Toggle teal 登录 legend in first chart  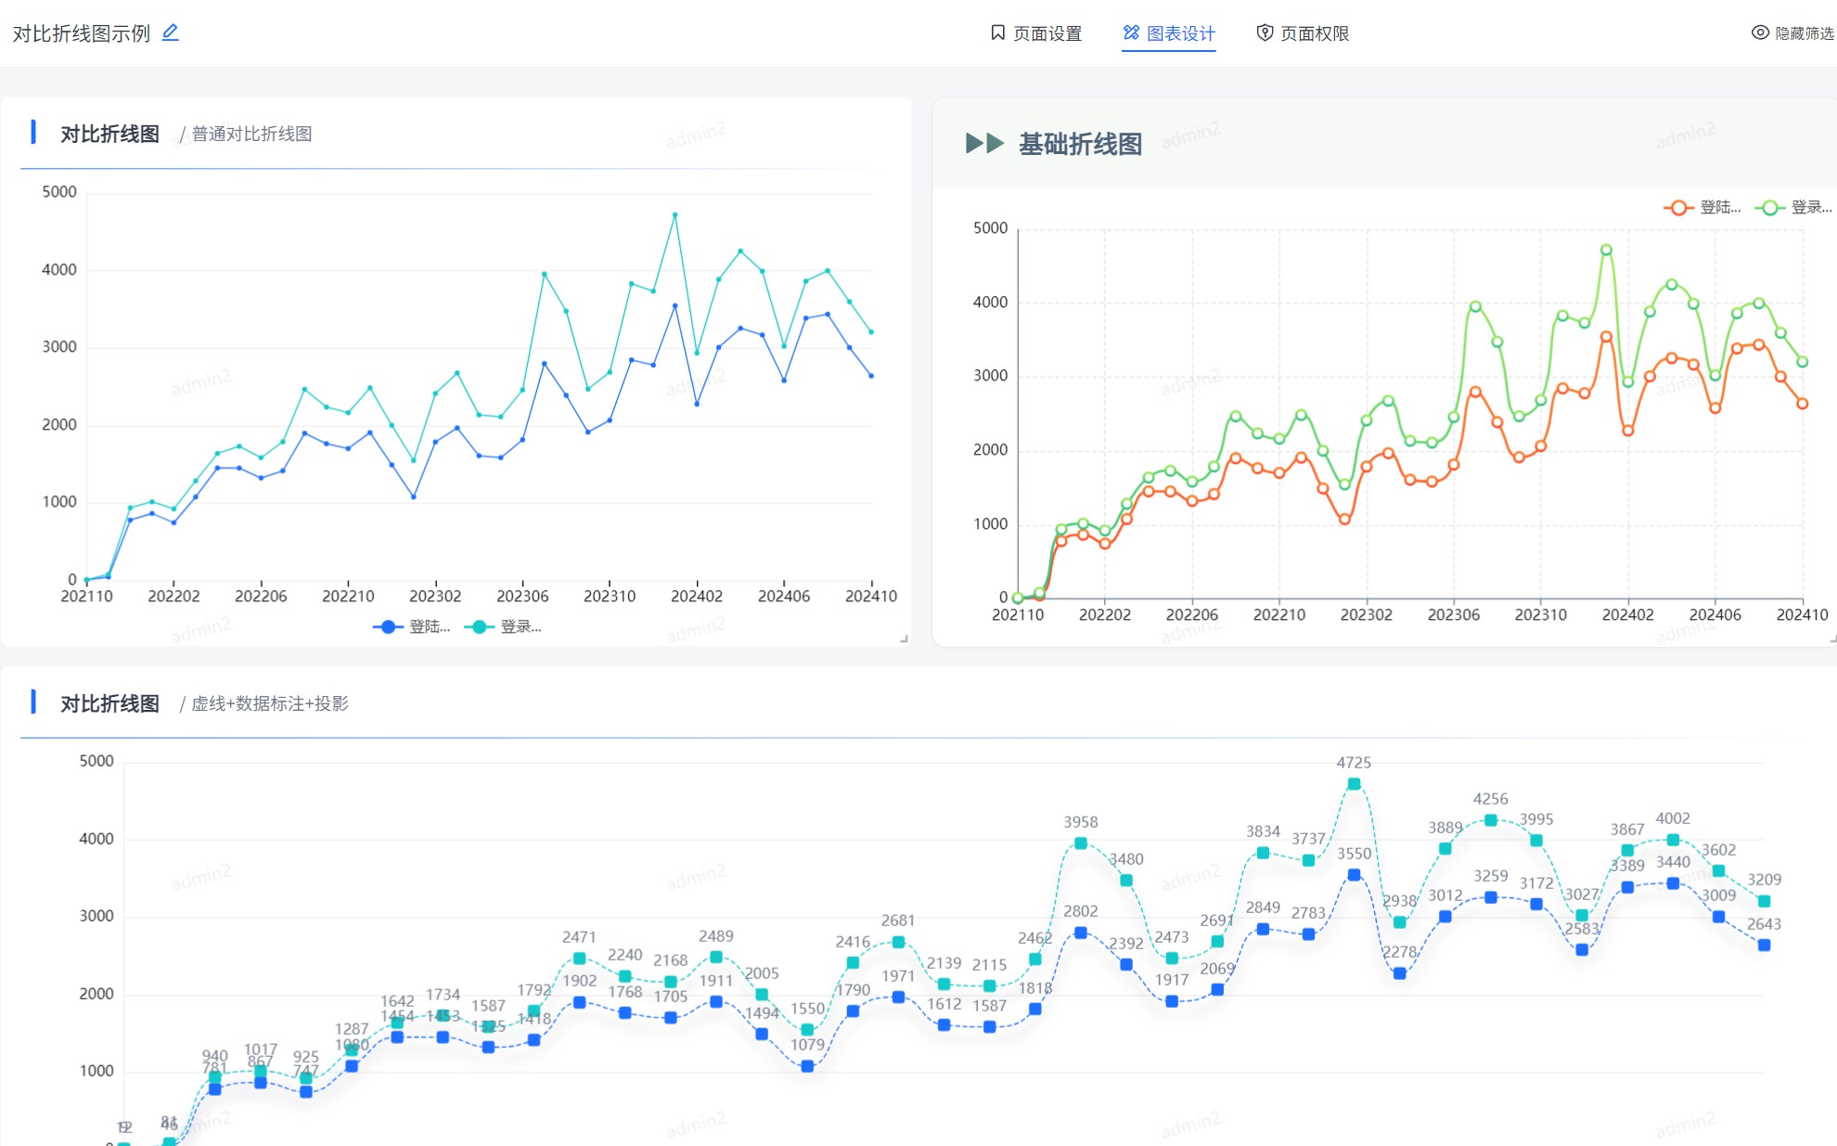(x=502, y=626)
